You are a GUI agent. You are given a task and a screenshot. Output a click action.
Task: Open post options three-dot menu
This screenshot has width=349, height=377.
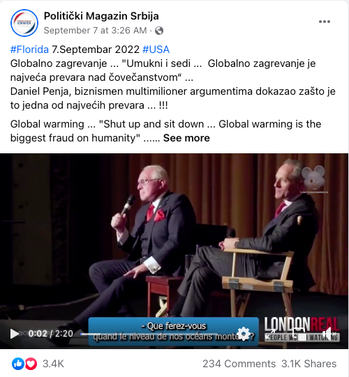point(324,22)
